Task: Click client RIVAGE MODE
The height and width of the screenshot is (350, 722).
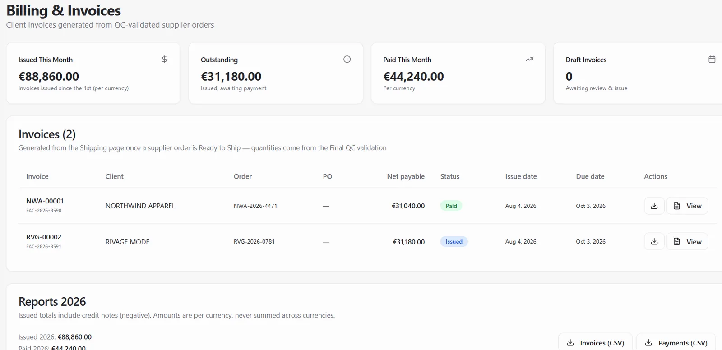Action: (x=127, y=242)
